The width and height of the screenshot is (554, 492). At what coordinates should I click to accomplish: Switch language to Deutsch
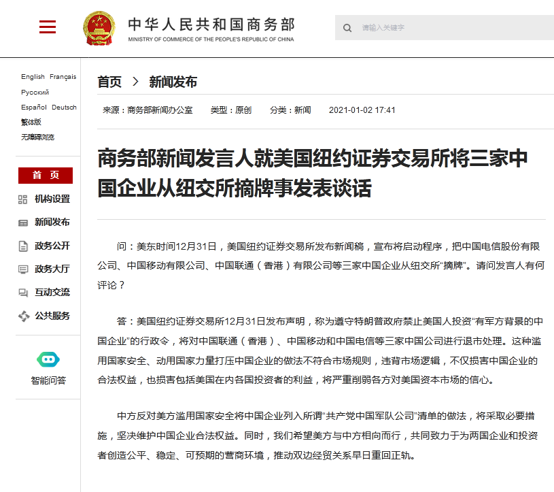pos(64,107)
